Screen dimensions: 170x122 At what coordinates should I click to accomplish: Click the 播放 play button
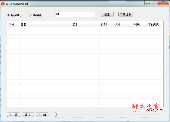28,115
